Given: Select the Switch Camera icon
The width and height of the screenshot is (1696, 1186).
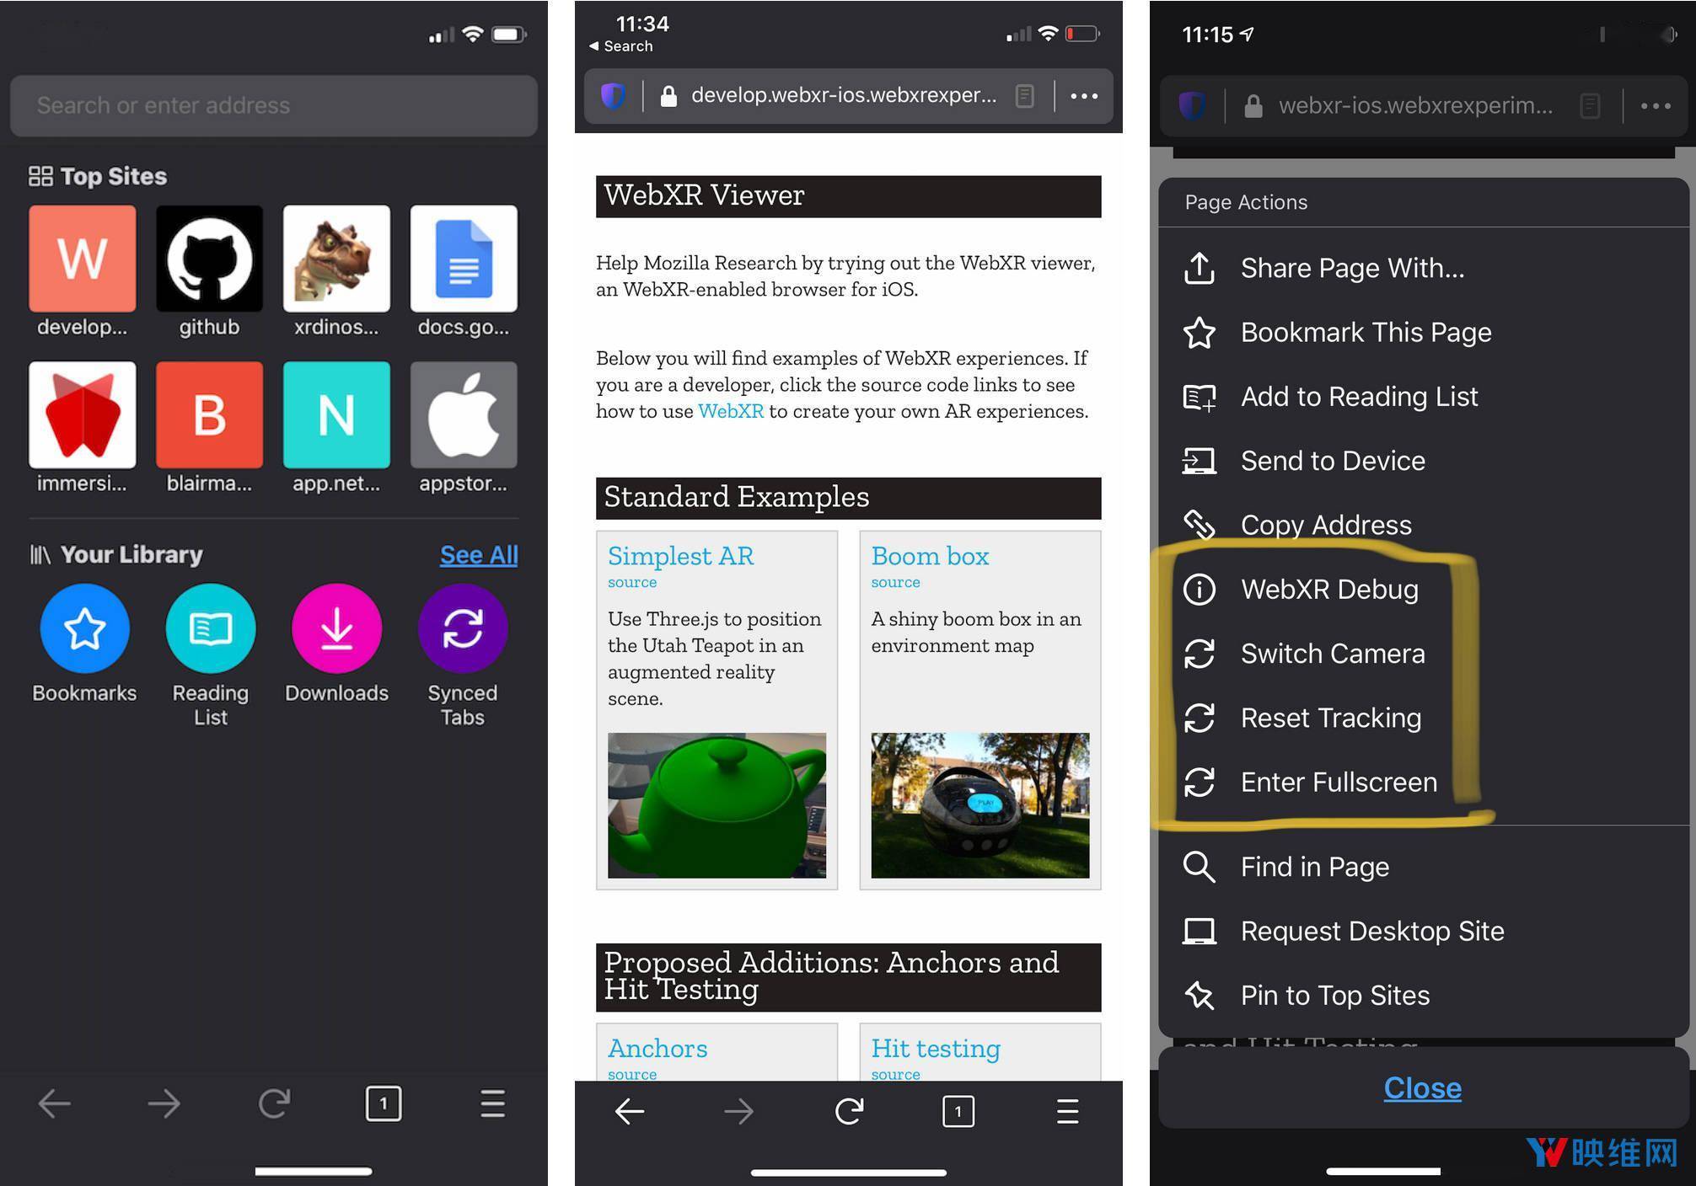Looking at the screenshot, I should coord(1200,653).
